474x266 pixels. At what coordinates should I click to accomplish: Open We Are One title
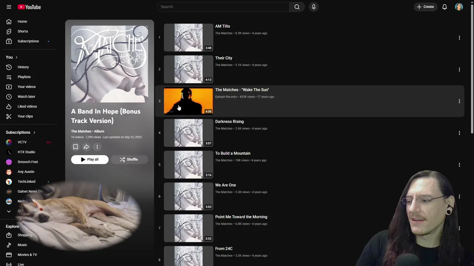[226, 185]
